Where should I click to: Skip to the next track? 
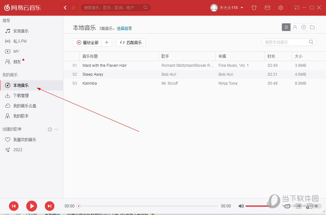coord(50,206)
